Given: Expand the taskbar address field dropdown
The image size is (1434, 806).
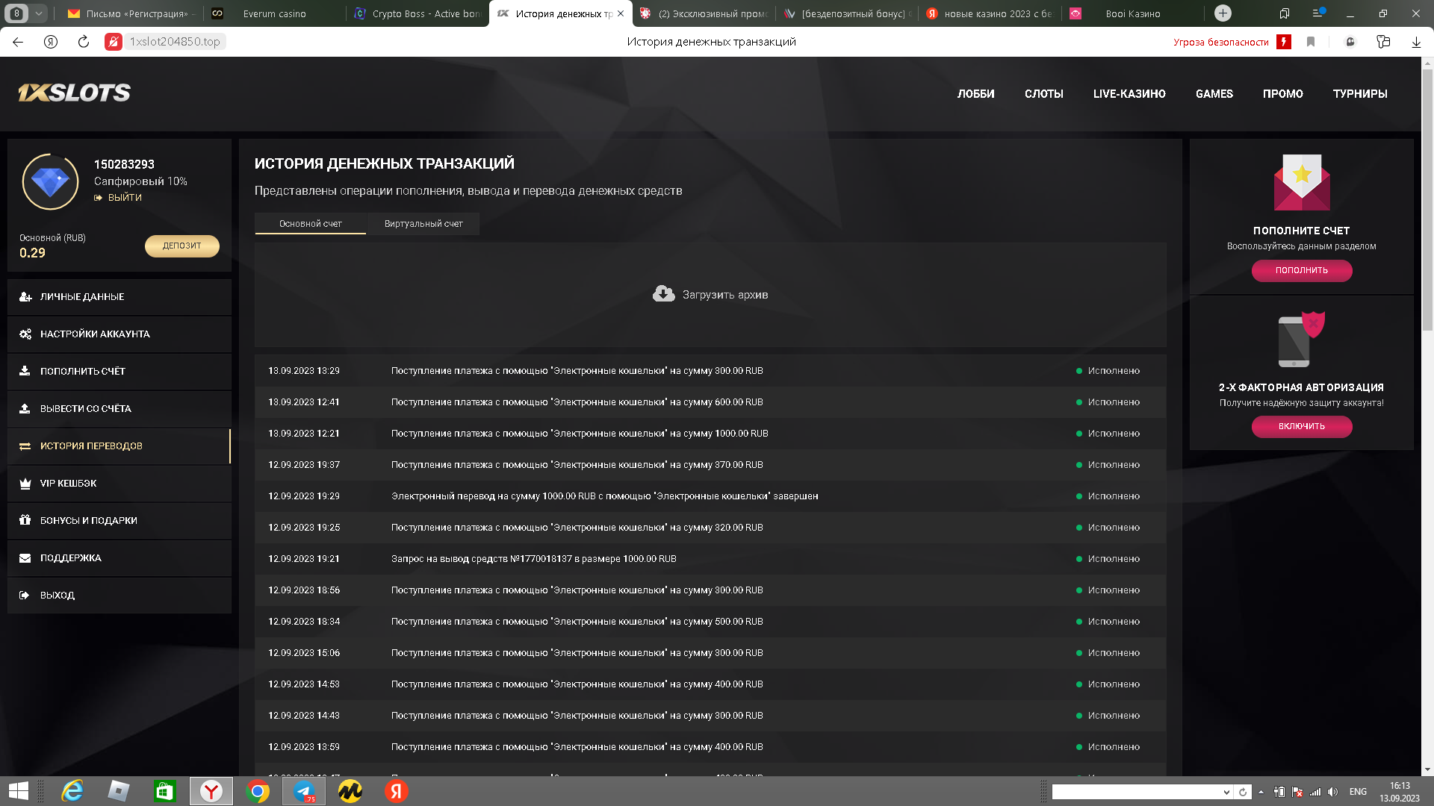Looking at the screenshot, I should (1226, 792).
